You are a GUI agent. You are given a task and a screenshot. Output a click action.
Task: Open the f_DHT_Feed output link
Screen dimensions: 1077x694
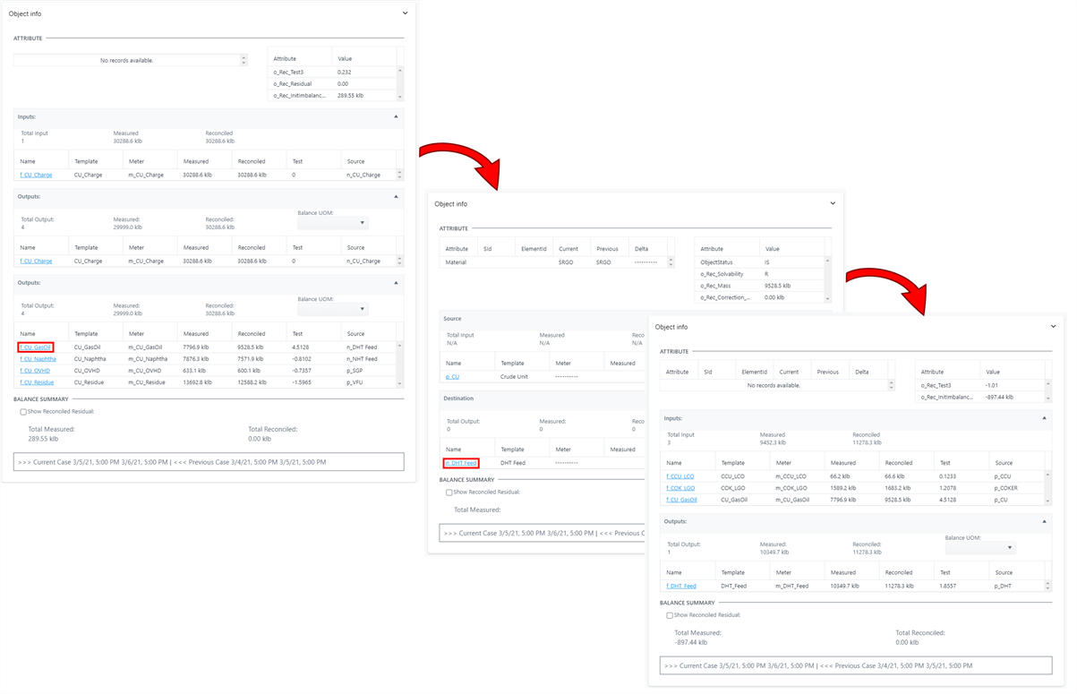coord(681,587)
